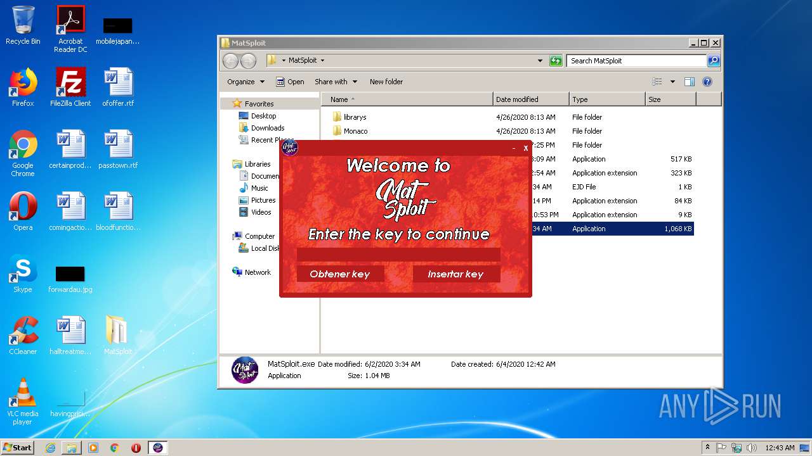Refresh the MatSploit folder view
812x456 pixels.
(556, 61)
